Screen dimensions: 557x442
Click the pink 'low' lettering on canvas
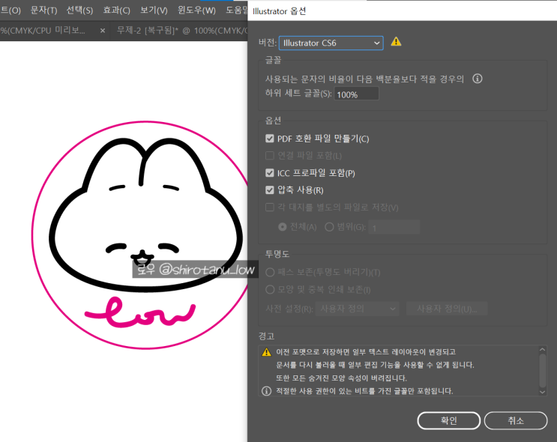point(140,312)
